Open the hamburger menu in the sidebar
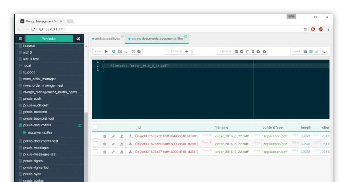The image size is (347, 182). pos(20,39)
